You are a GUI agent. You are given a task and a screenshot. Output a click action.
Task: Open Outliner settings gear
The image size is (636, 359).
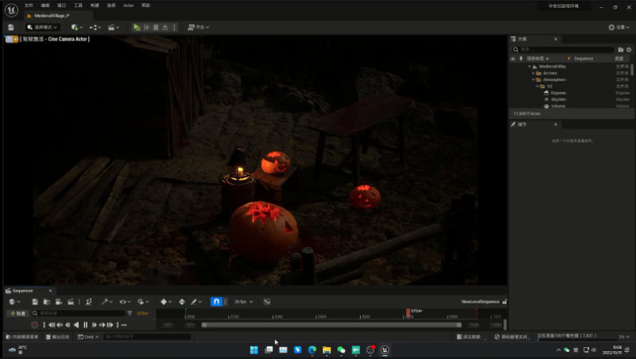point(629,49)
